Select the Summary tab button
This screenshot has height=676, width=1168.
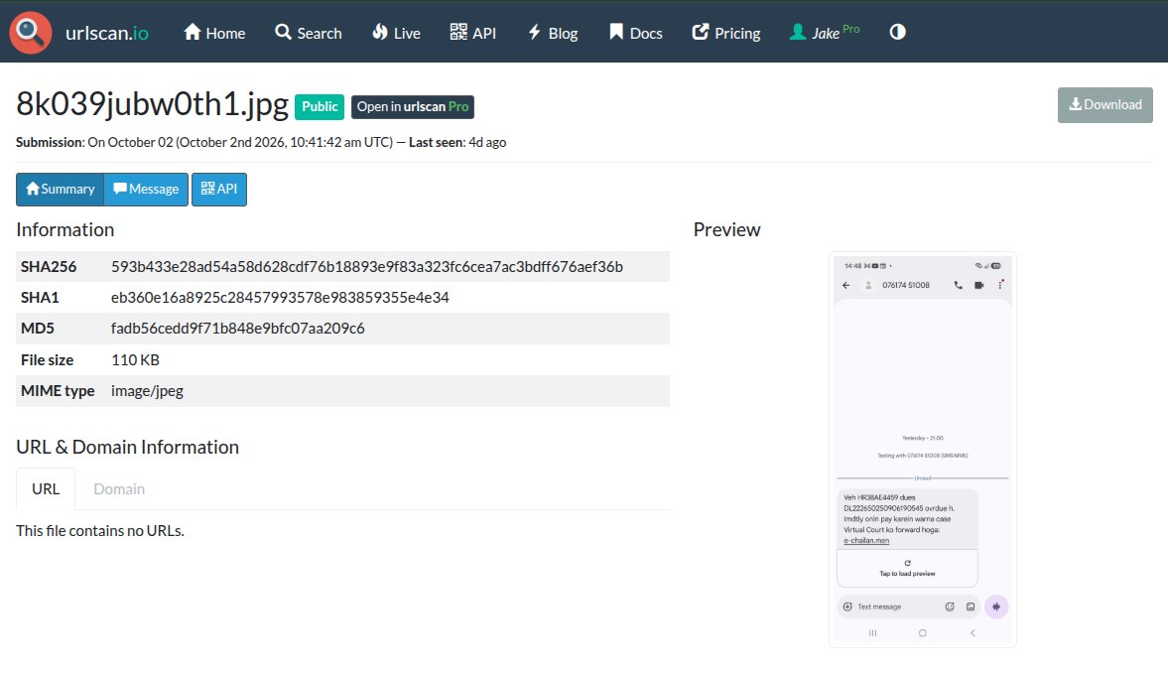(61, 190)
